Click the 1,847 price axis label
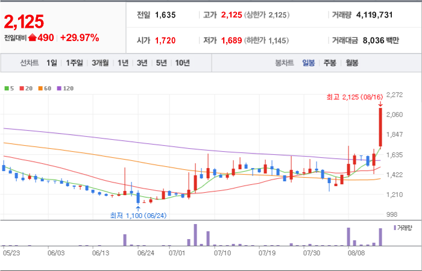The height and width of the screenshot is (271, 422). click(394, 134)
